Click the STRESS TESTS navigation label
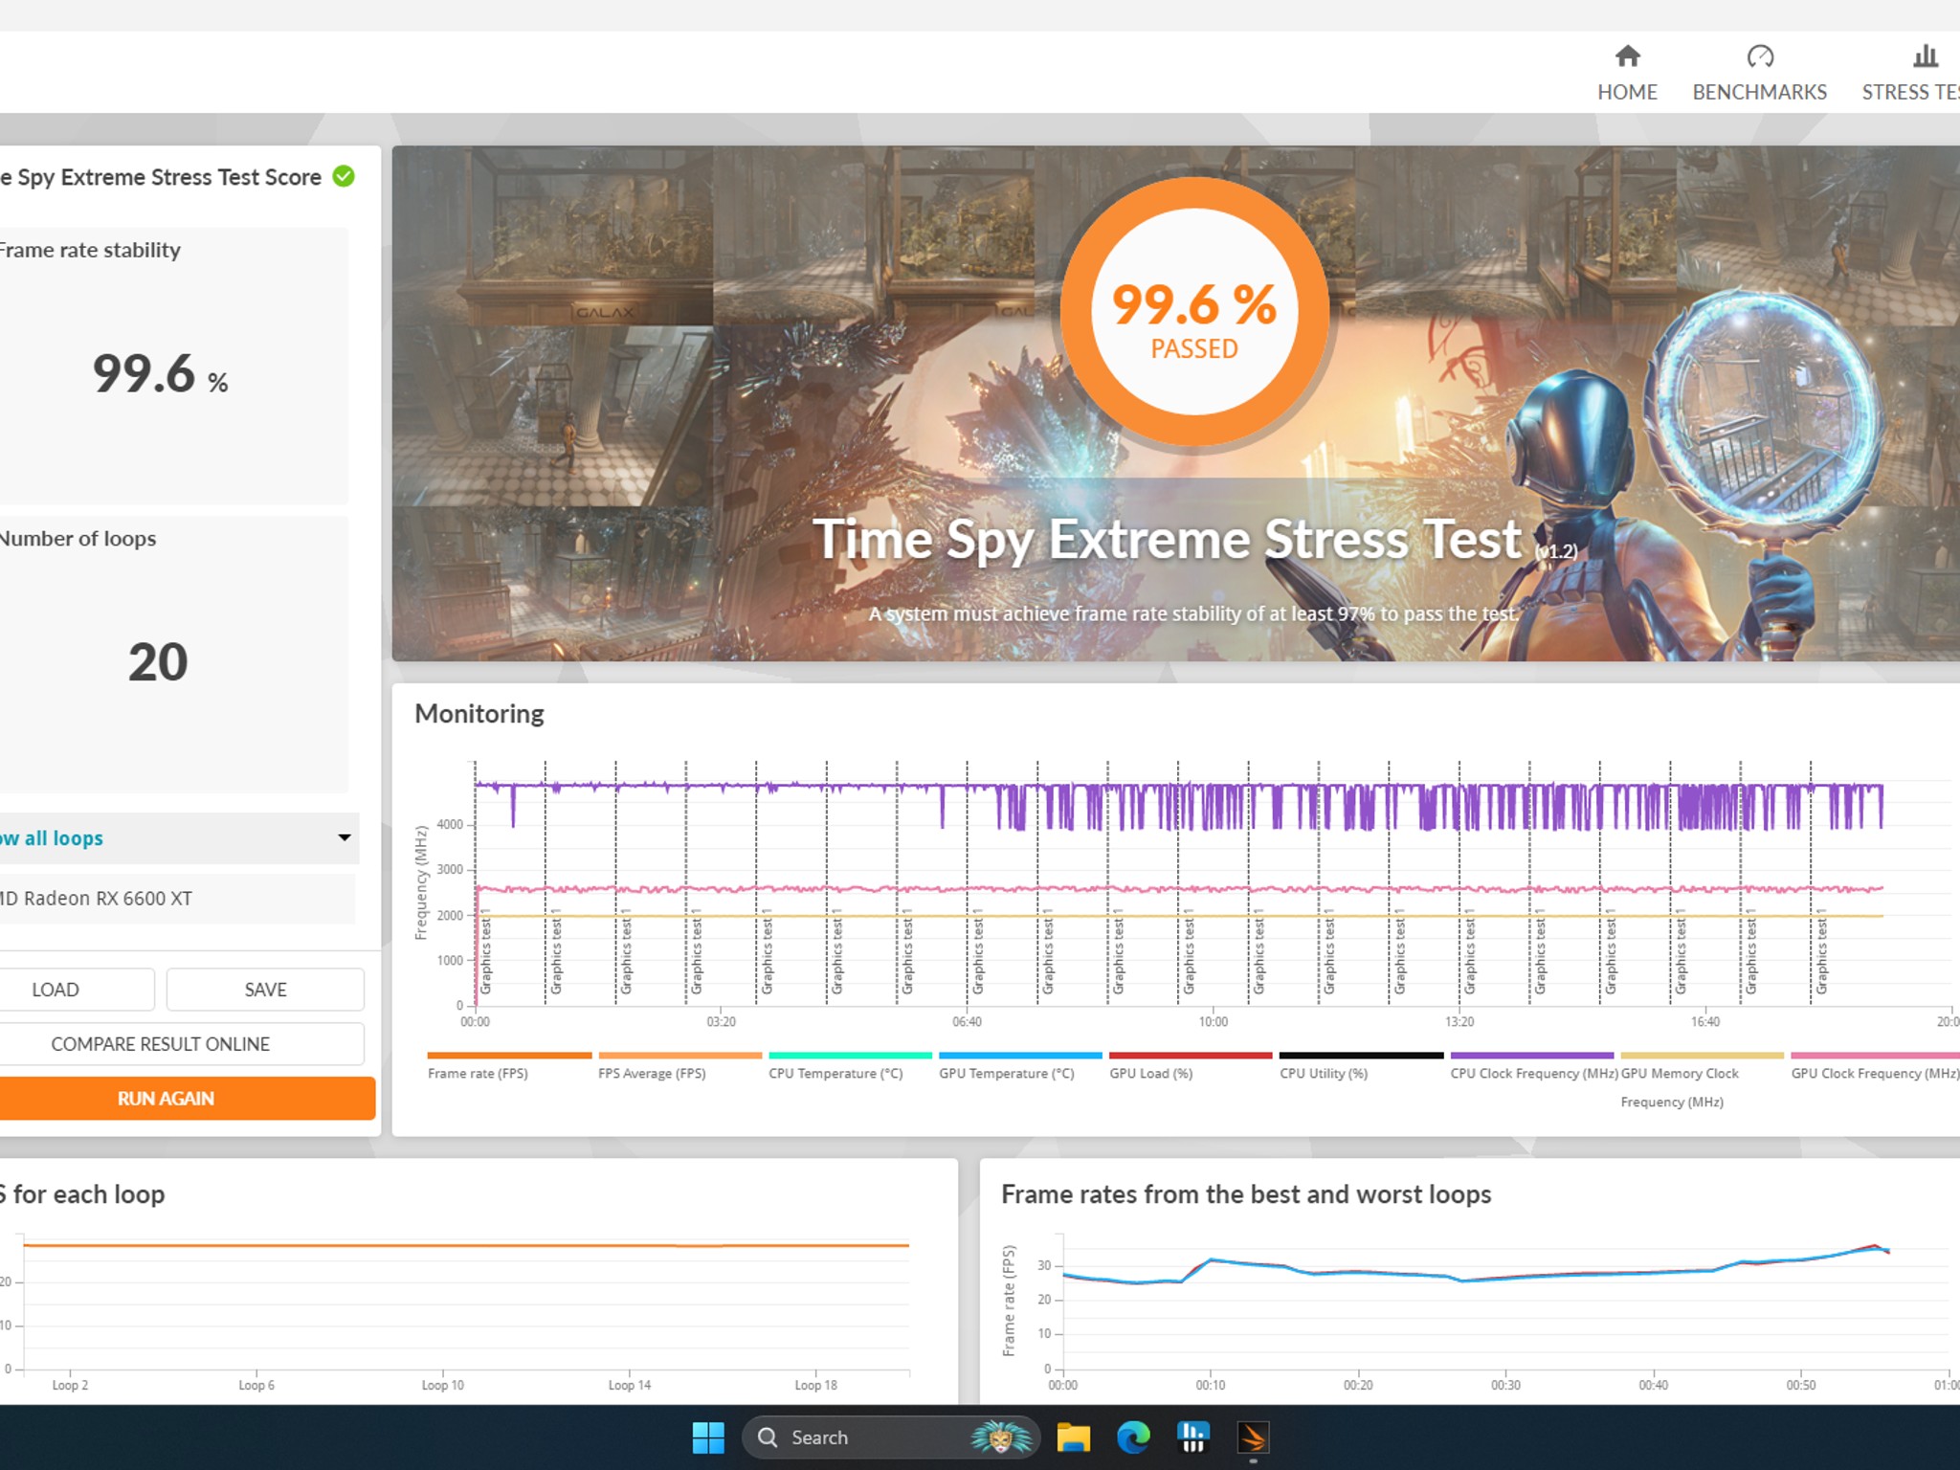 (1910, 92)
